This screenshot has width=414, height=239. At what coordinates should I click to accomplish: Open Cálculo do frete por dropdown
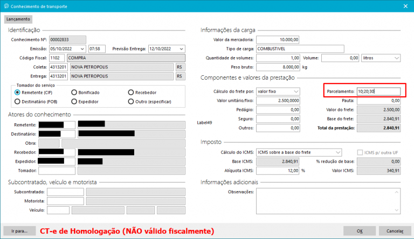tap(296, 92)
